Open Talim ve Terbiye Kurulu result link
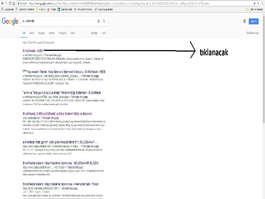Viewport: 265px width, 199px height. (62, 93)
